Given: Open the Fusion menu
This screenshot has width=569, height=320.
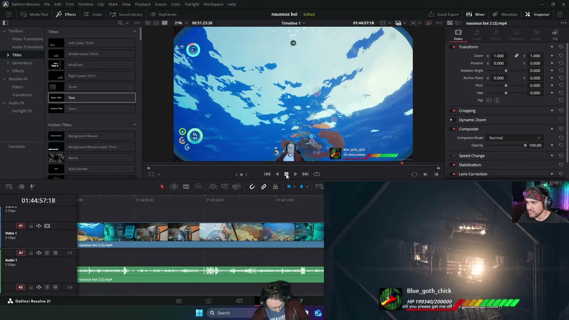Looking at the screenshot, I should (x=161, y=4).
